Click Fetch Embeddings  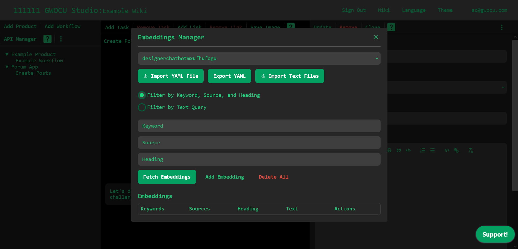[167, 177]
